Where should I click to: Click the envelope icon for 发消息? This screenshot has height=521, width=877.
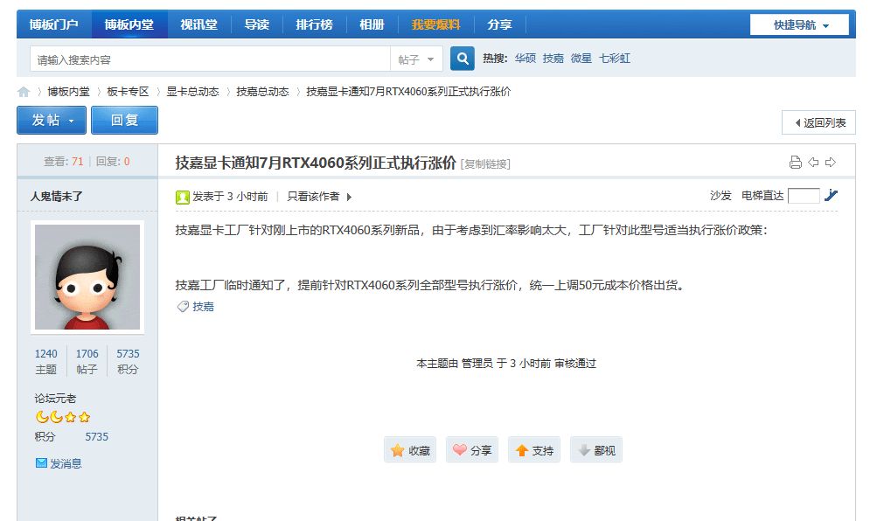[x=41, y=462]
